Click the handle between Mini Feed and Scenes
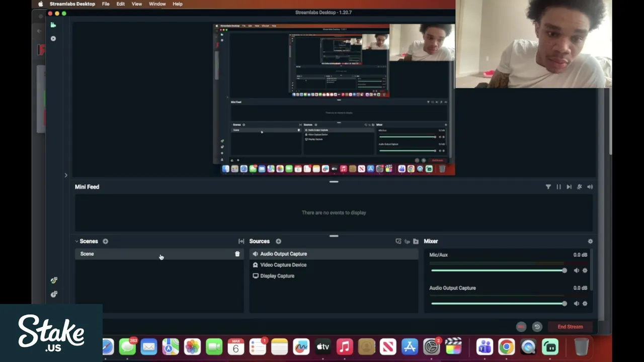 tap(334, 236)
